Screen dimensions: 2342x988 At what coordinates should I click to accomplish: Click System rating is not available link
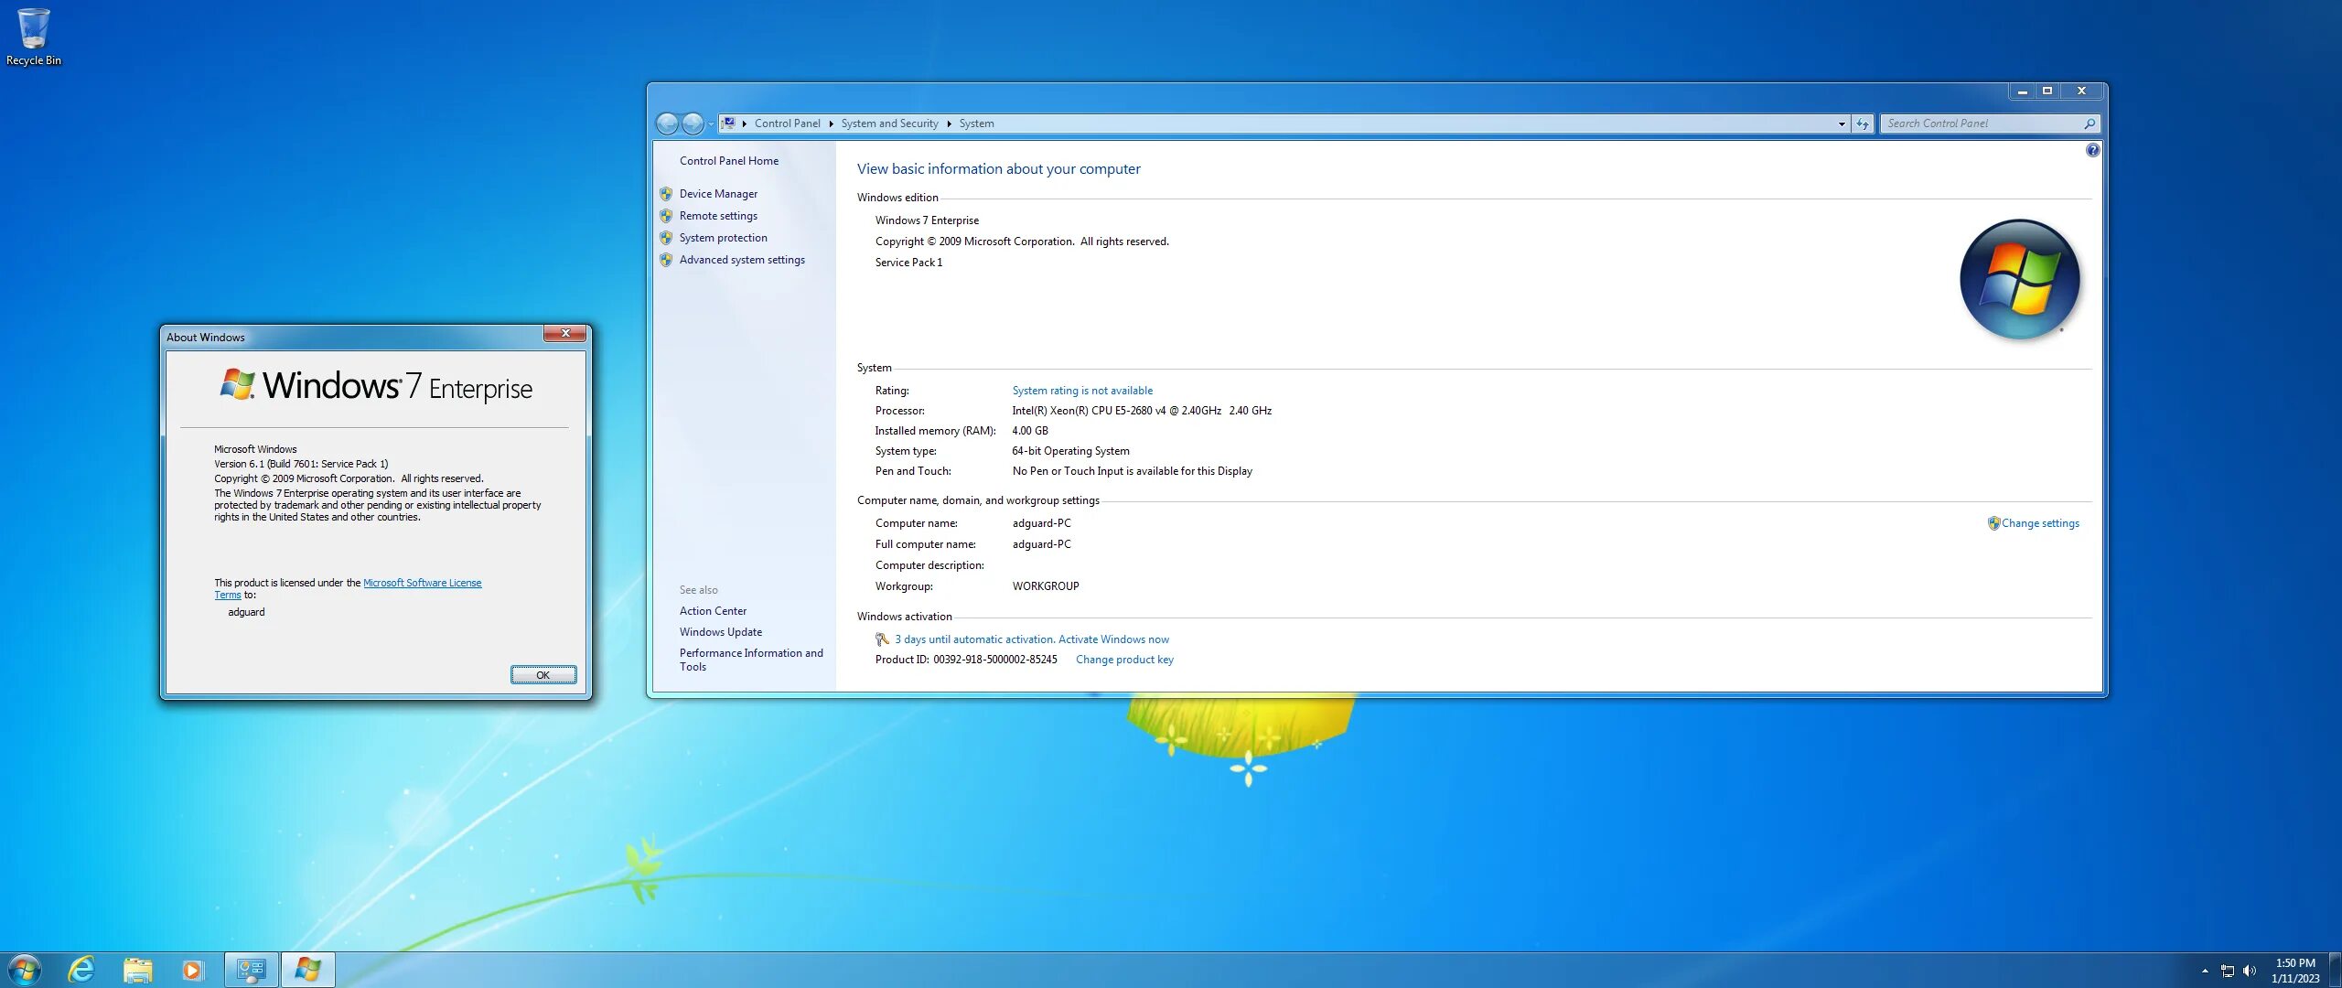tap(1082, 391)
